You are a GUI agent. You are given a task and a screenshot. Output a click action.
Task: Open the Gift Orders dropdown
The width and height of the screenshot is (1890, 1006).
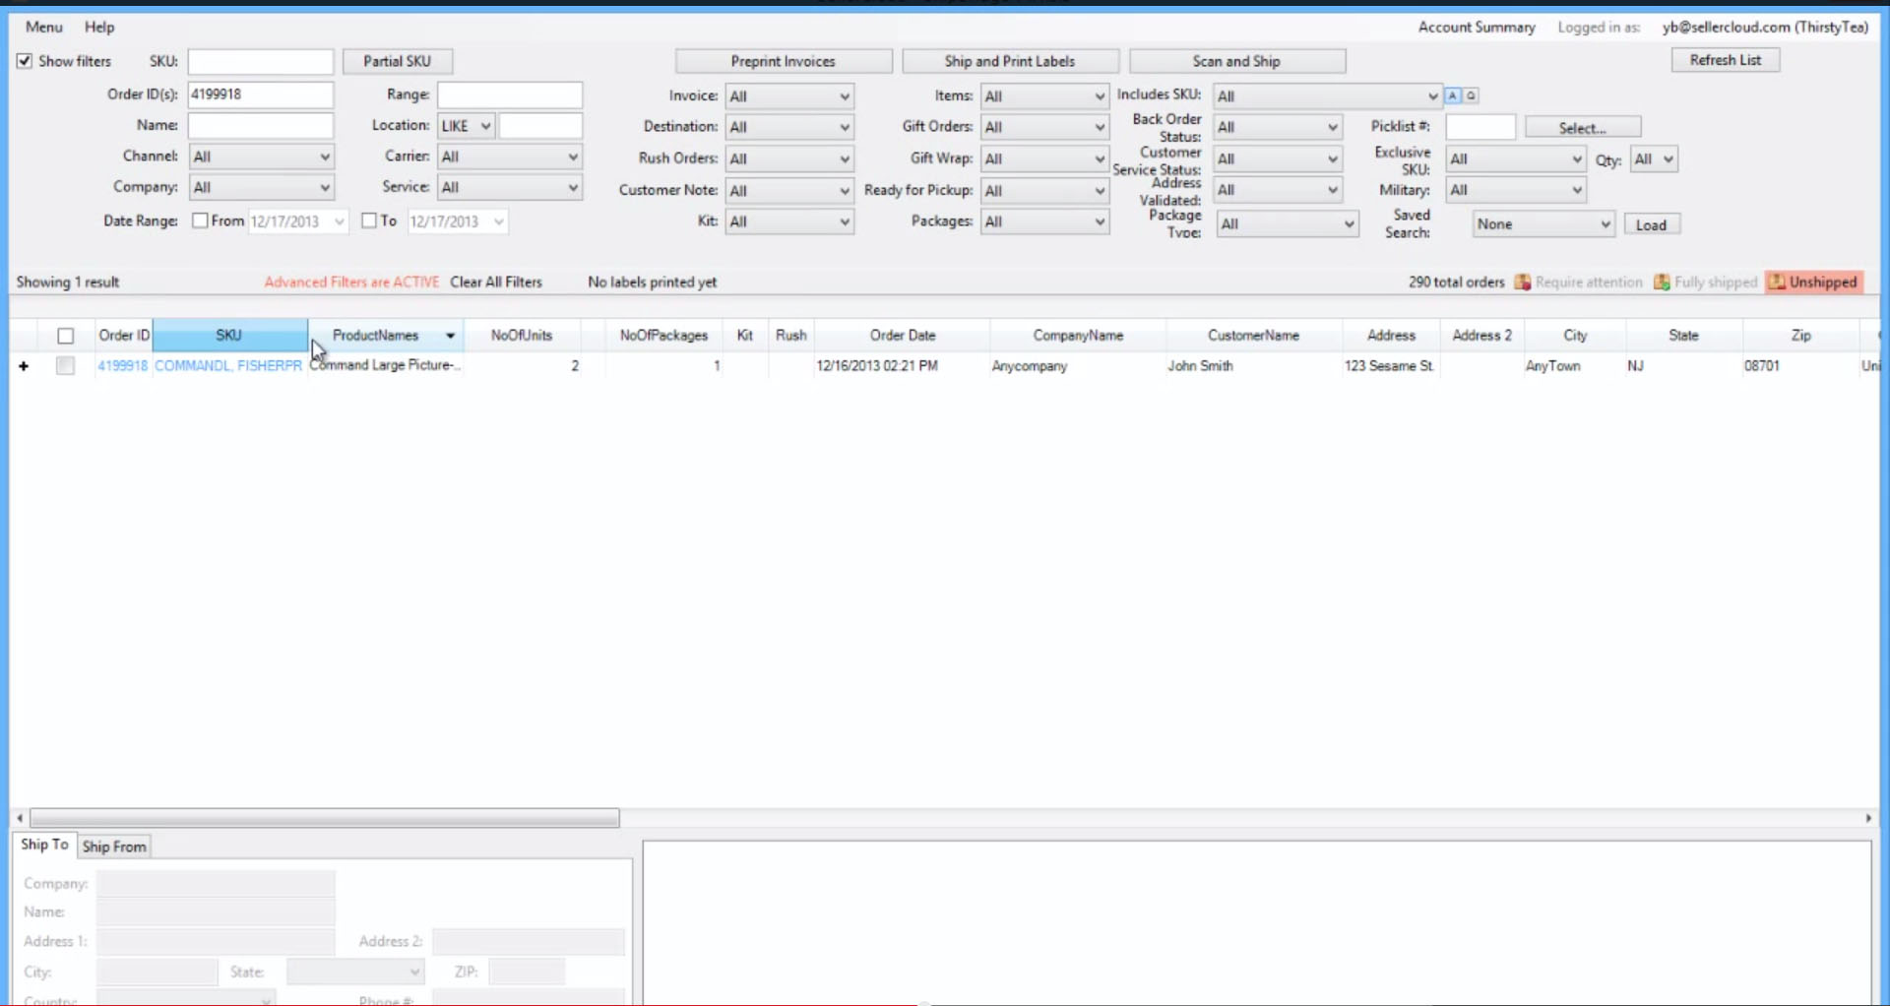pyautogui.click(x=1044, y=127)
